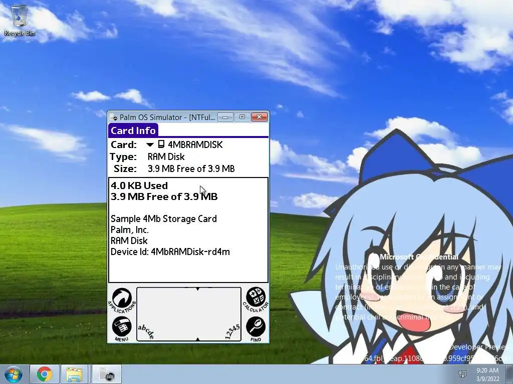Click the Palm OS Simulator taskbar icon
The image size is (513, 384).
click(107, 374)
